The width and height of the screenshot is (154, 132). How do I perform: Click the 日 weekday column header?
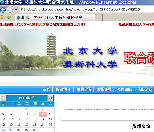[x=3, y=103]
